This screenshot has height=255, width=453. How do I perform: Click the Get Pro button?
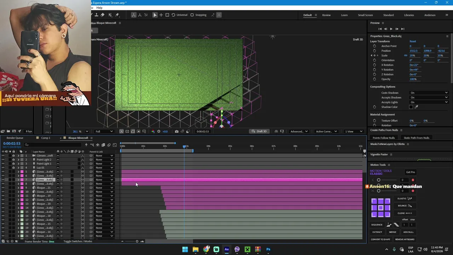[411, 172]
